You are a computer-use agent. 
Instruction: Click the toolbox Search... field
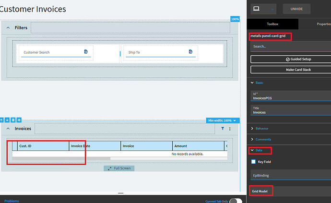click(291, 47)
